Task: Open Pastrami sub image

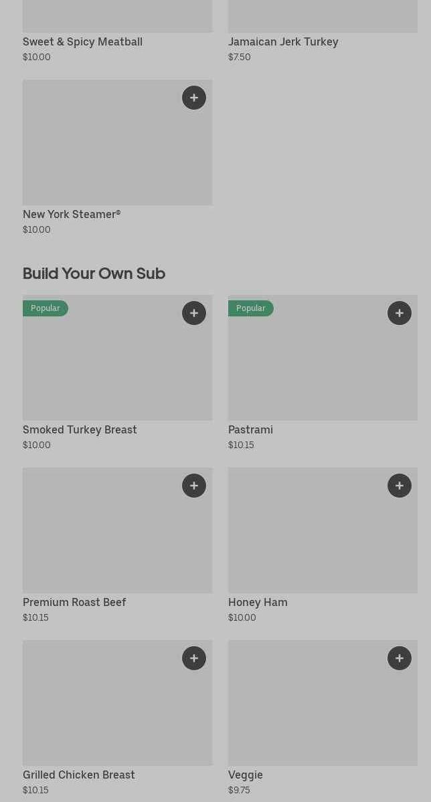Action: point(323,368)
